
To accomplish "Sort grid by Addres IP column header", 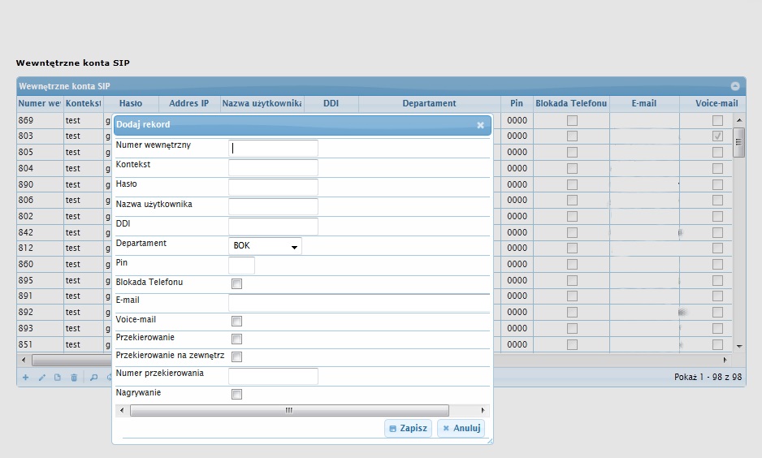I will [x=189, y=103].
